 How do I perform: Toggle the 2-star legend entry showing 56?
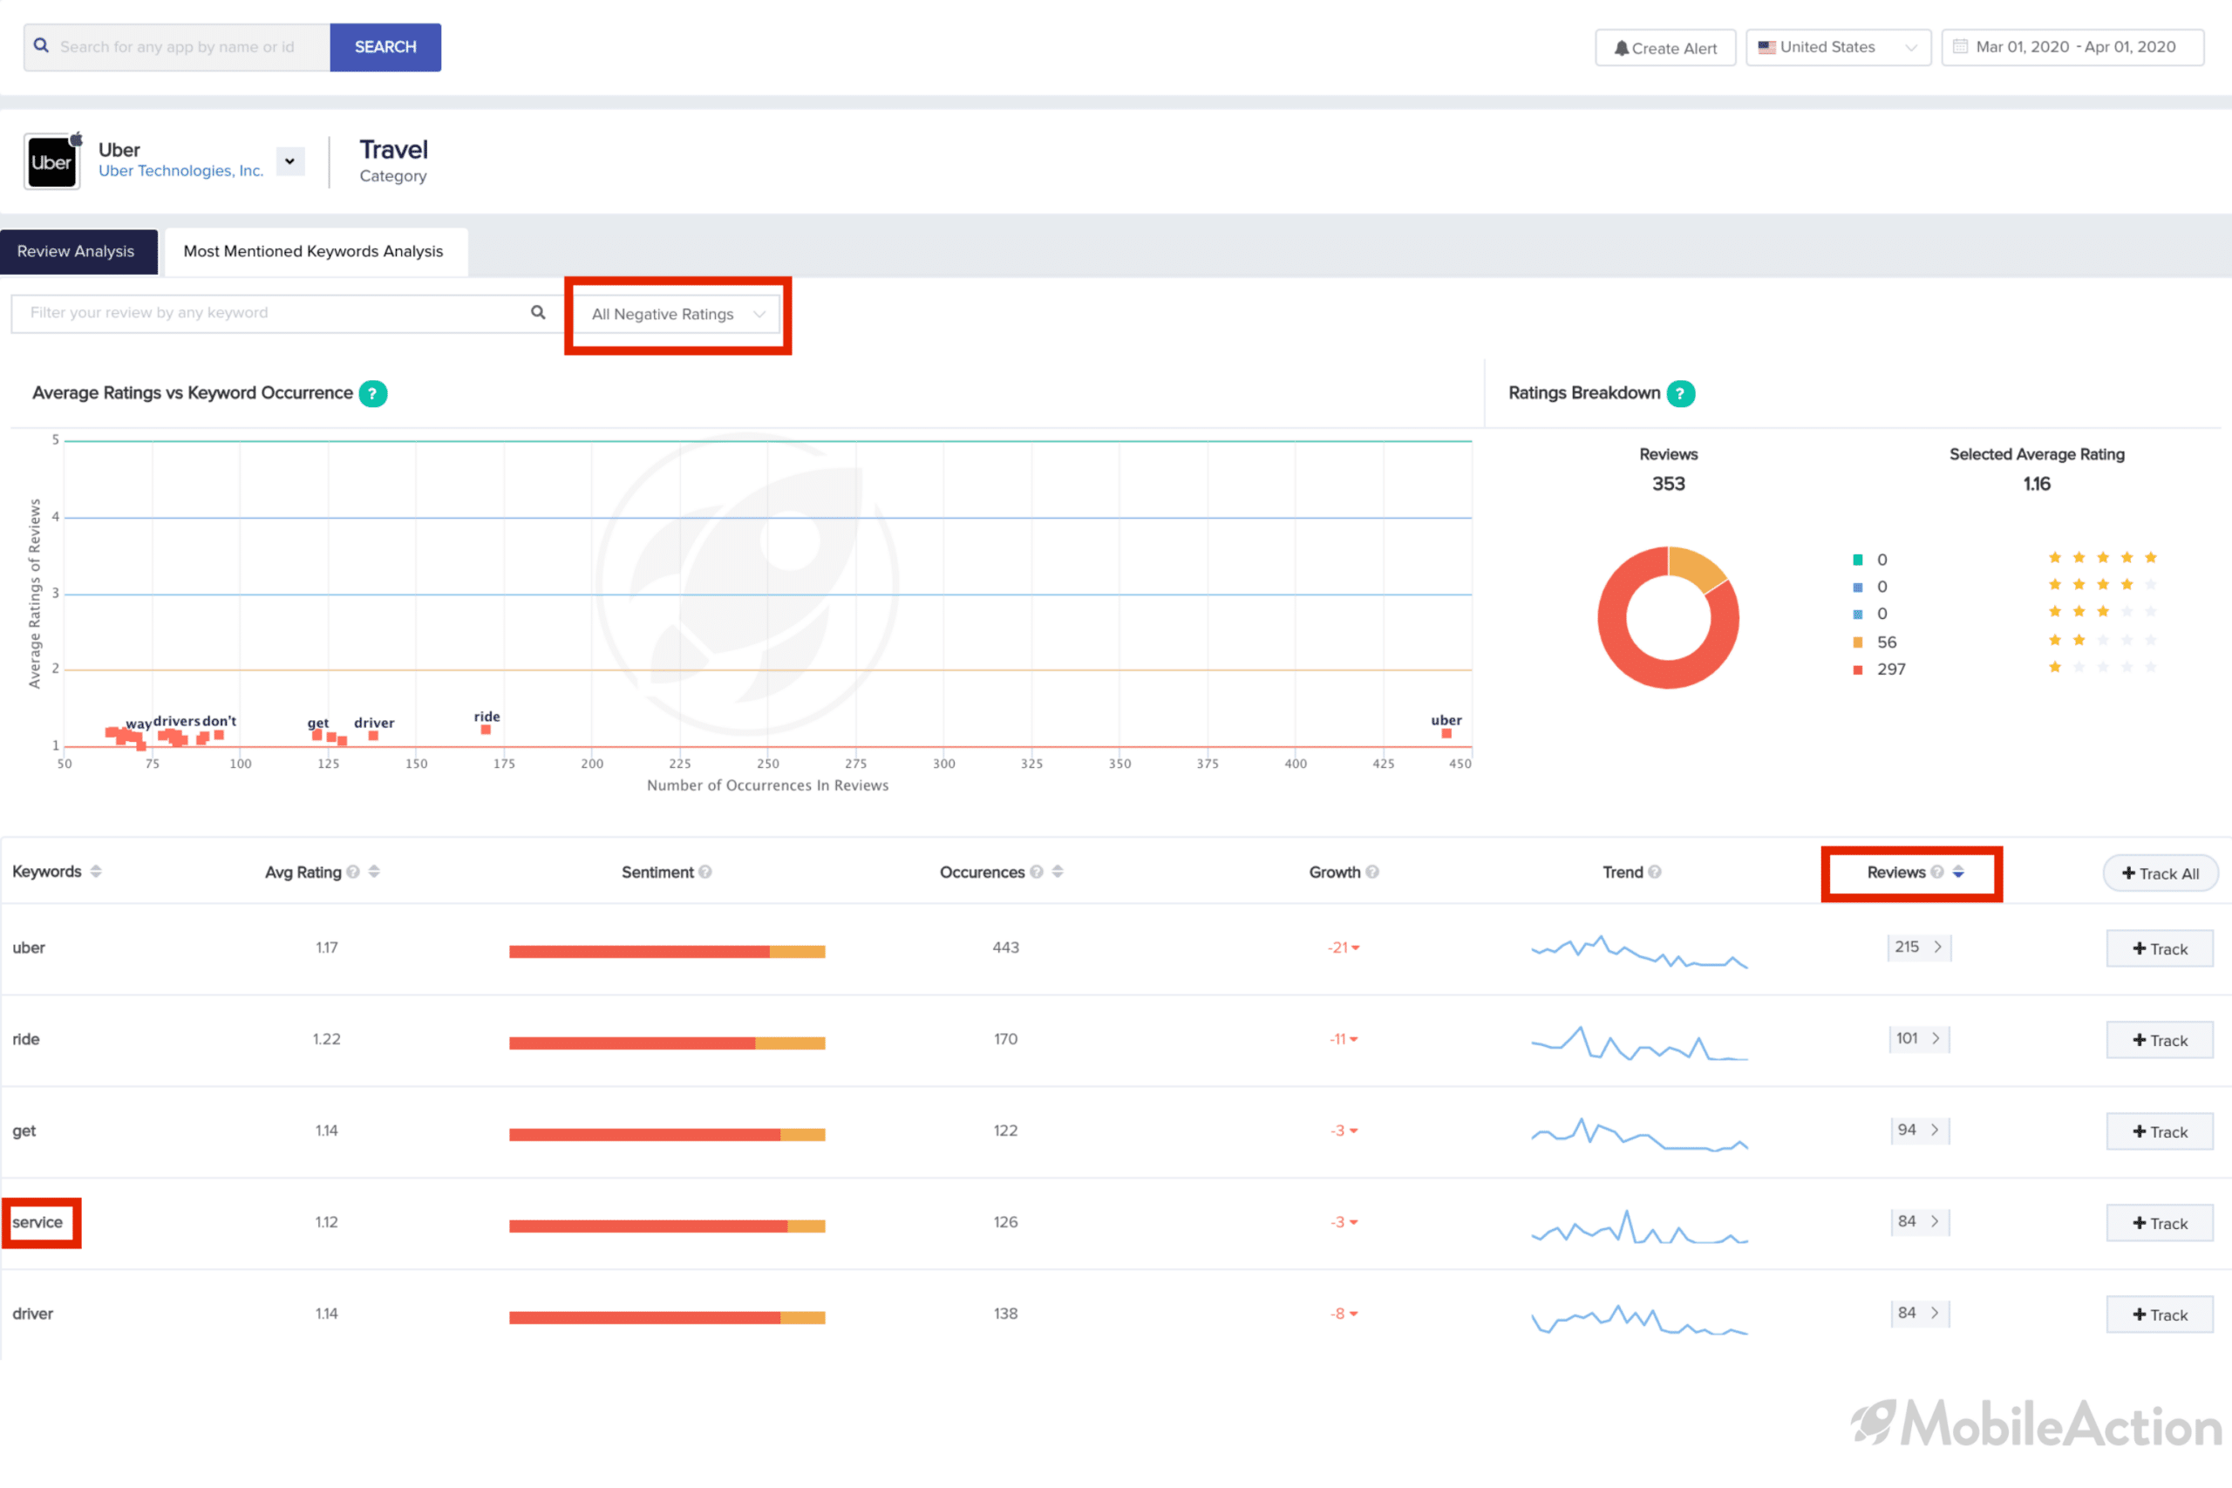1875,642
